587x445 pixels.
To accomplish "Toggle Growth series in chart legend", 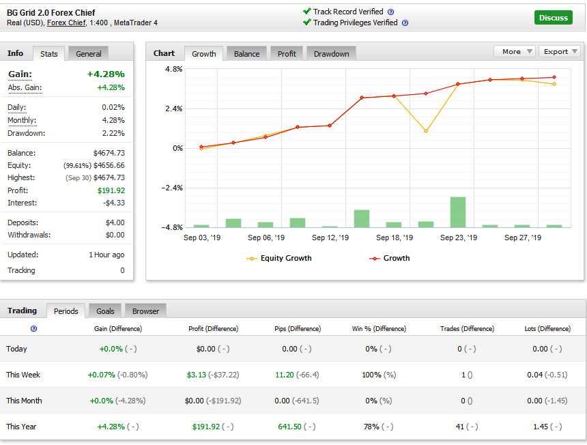I will click(x=390, y=258).
